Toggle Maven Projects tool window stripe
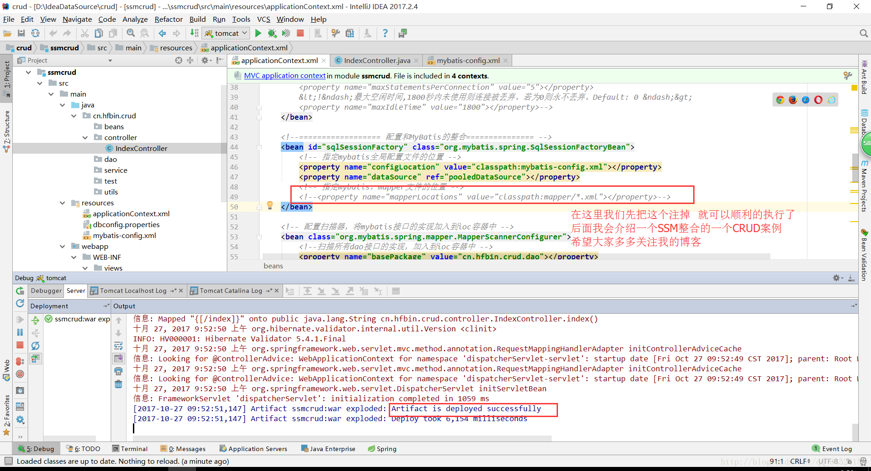 tap(864, 186)
